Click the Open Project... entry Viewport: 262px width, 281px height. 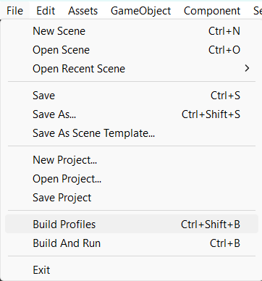point(132,179)
